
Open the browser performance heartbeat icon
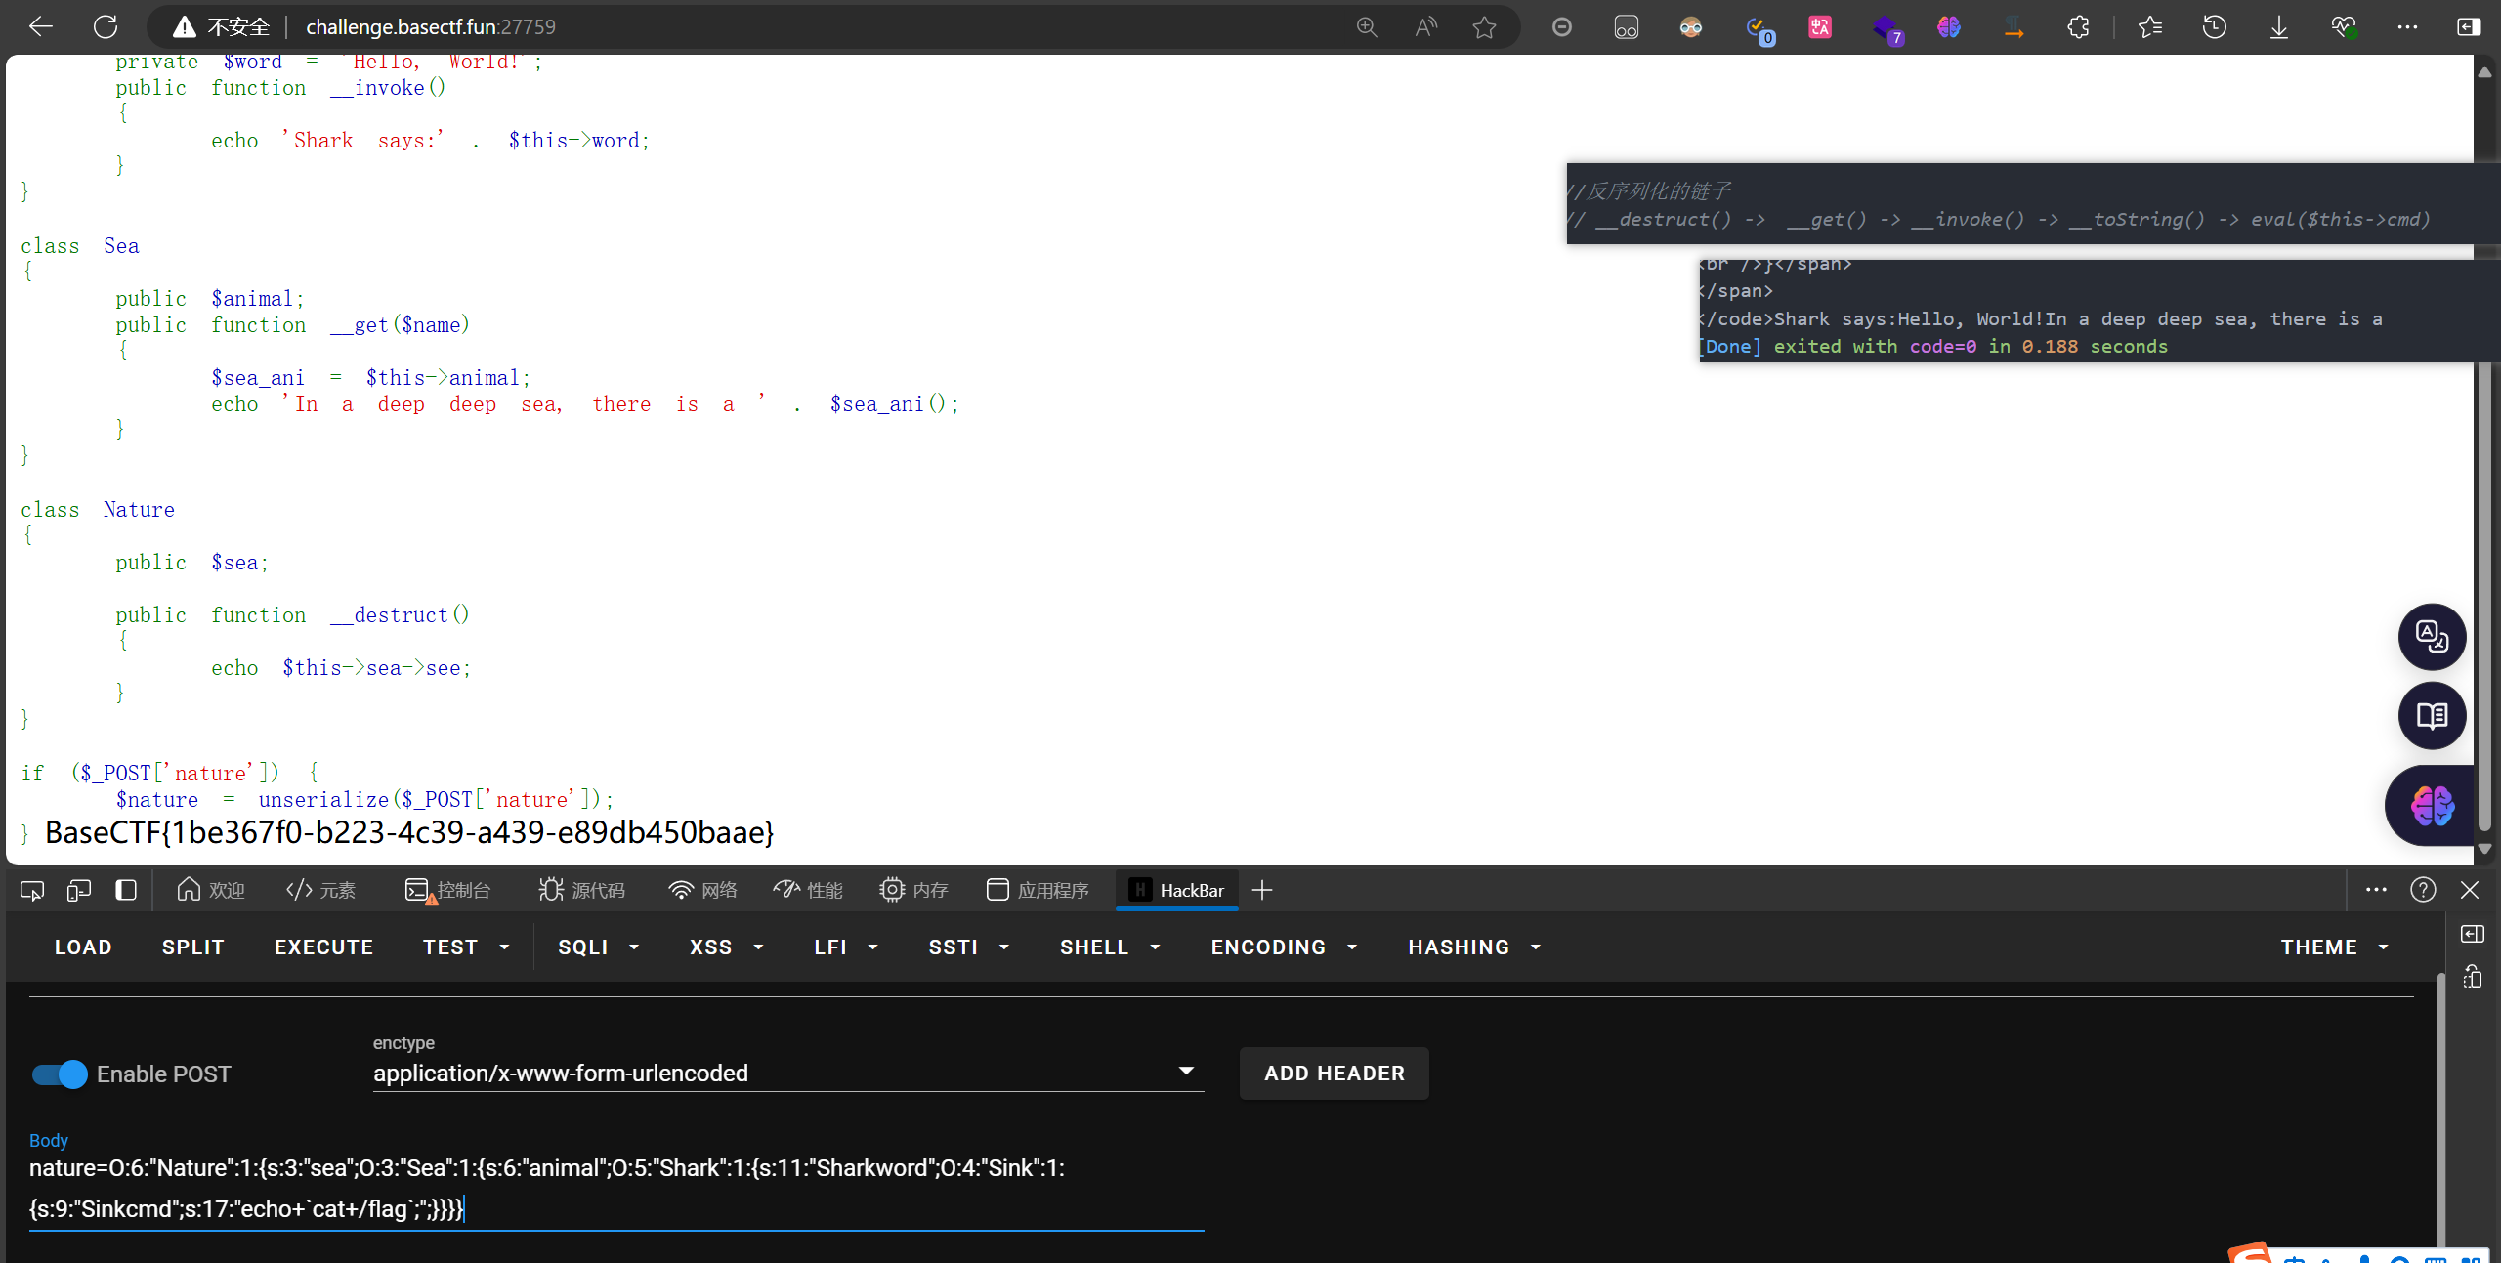(x=2344, y=26)
